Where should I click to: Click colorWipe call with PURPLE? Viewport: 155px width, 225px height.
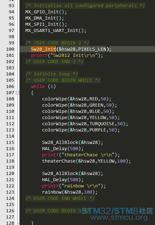tap(81, 130)
